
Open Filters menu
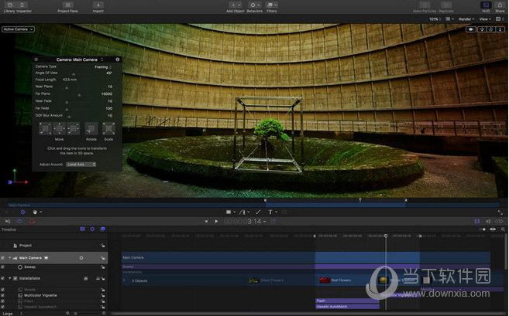pos(271,5)
